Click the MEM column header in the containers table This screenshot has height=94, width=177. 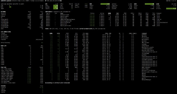(117, 13)
